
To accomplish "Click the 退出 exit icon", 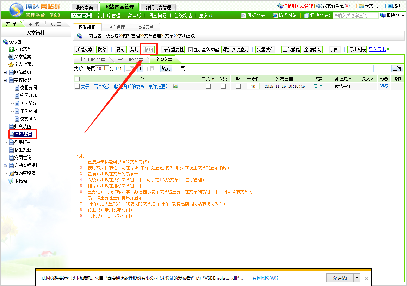I will (390, 6).
